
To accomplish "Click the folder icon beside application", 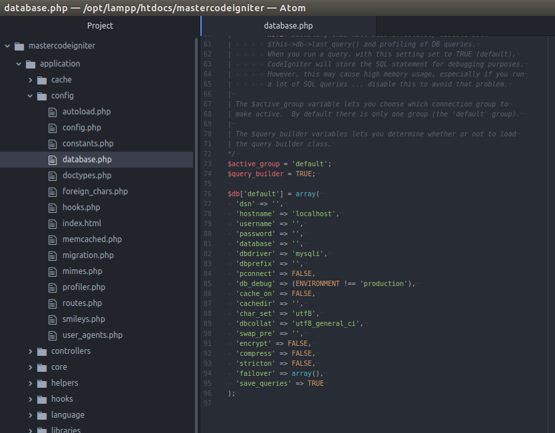I will pyautogui.click(x=31, y=63).
